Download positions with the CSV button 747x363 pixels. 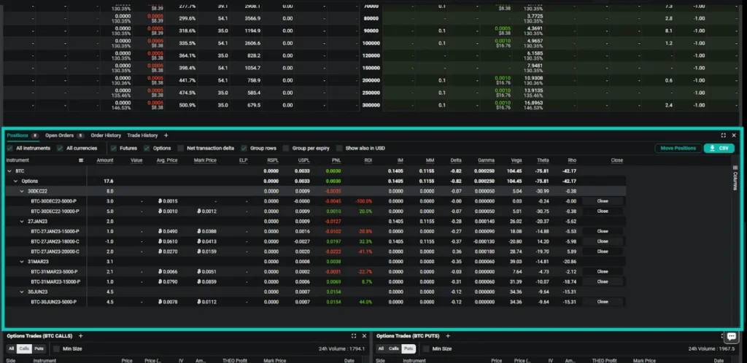pyautogui.click(x=719, y=148)
